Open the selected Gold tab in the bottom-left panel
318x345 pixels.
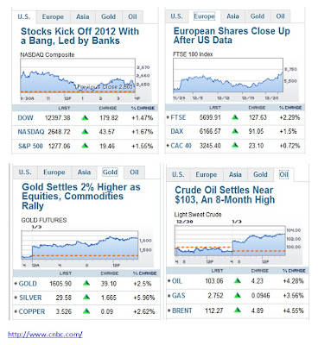point(110,172)
